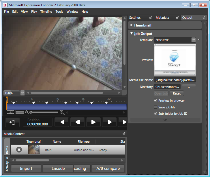210x177 pixels.
Task: Collapse the Job Output section
Action: click(x=132, y=33)
